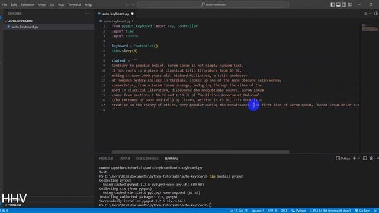Open the new terminal launch profile dropdown

(x=359, y=158)
